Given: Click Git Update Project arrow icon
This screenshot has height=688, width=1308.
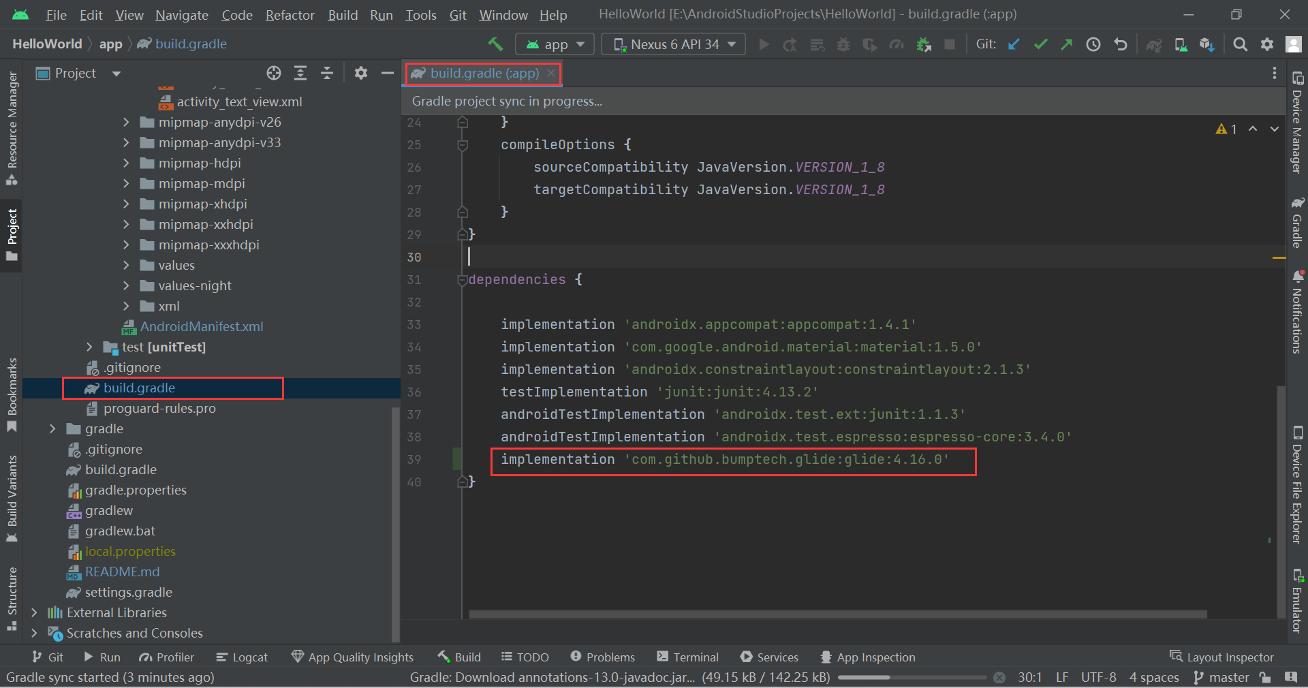Looking at the screenshot, I should 1014,44.
